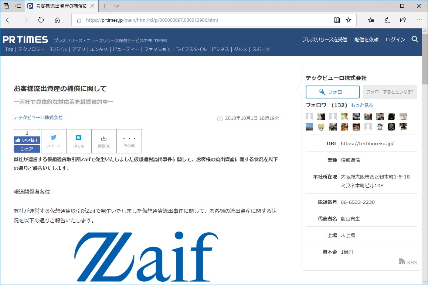Toggle the フォロー follow button

[333, 92]
